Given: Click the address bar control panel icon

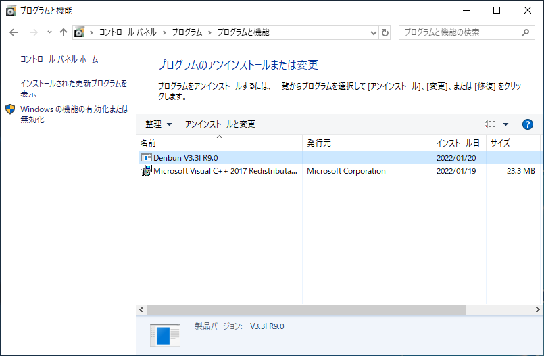Looking at the screenshot, I should point(80,32).
